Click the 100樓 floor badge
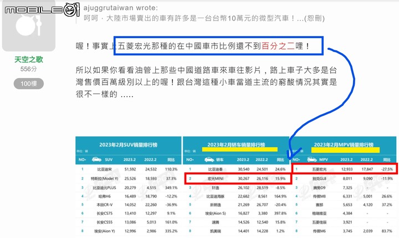 pyautogui.click(x=28, y=84)
